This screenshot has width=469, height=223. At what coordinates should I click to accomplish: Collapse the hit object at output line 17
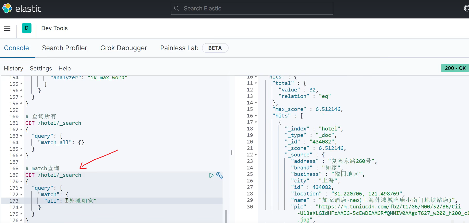256,122
